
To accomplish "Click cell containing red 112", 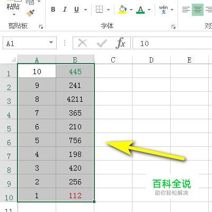I will click(75, 195).
